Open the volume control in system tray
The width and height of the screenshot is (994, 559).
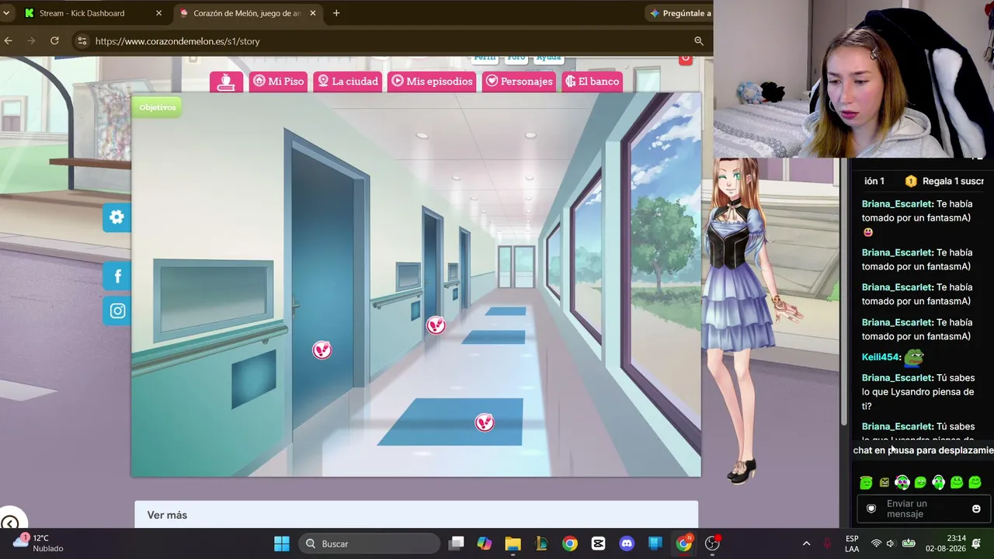click(x=891, y=543)
